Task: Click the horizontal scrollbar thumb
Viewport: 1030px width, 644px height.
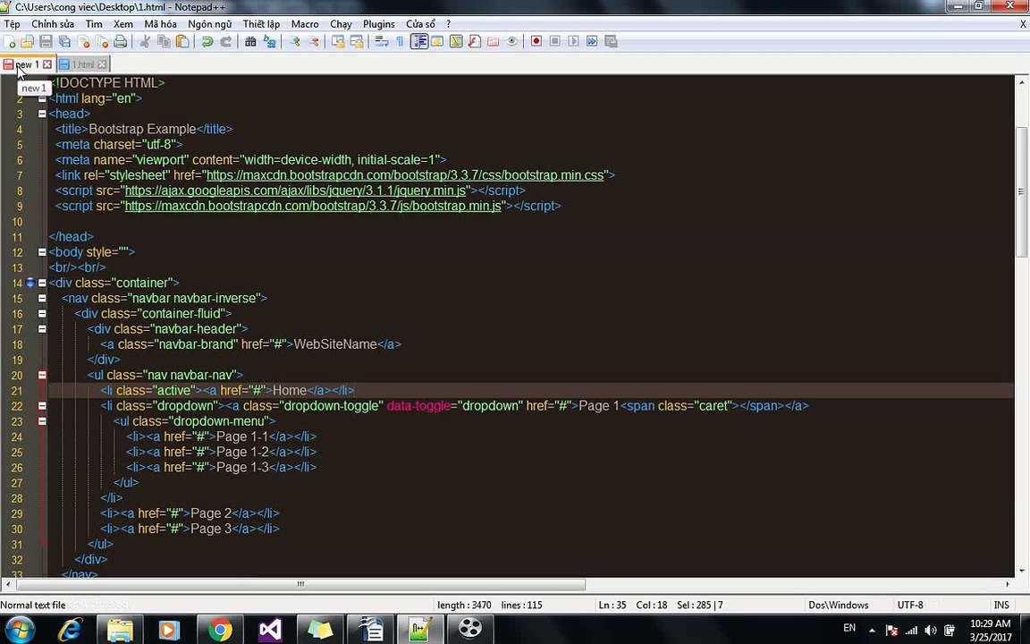Action: [300, 584]
